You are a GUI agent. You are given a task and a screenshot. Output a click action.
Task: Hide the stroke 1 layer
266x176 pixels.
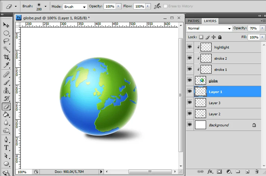tap(190, 69)
